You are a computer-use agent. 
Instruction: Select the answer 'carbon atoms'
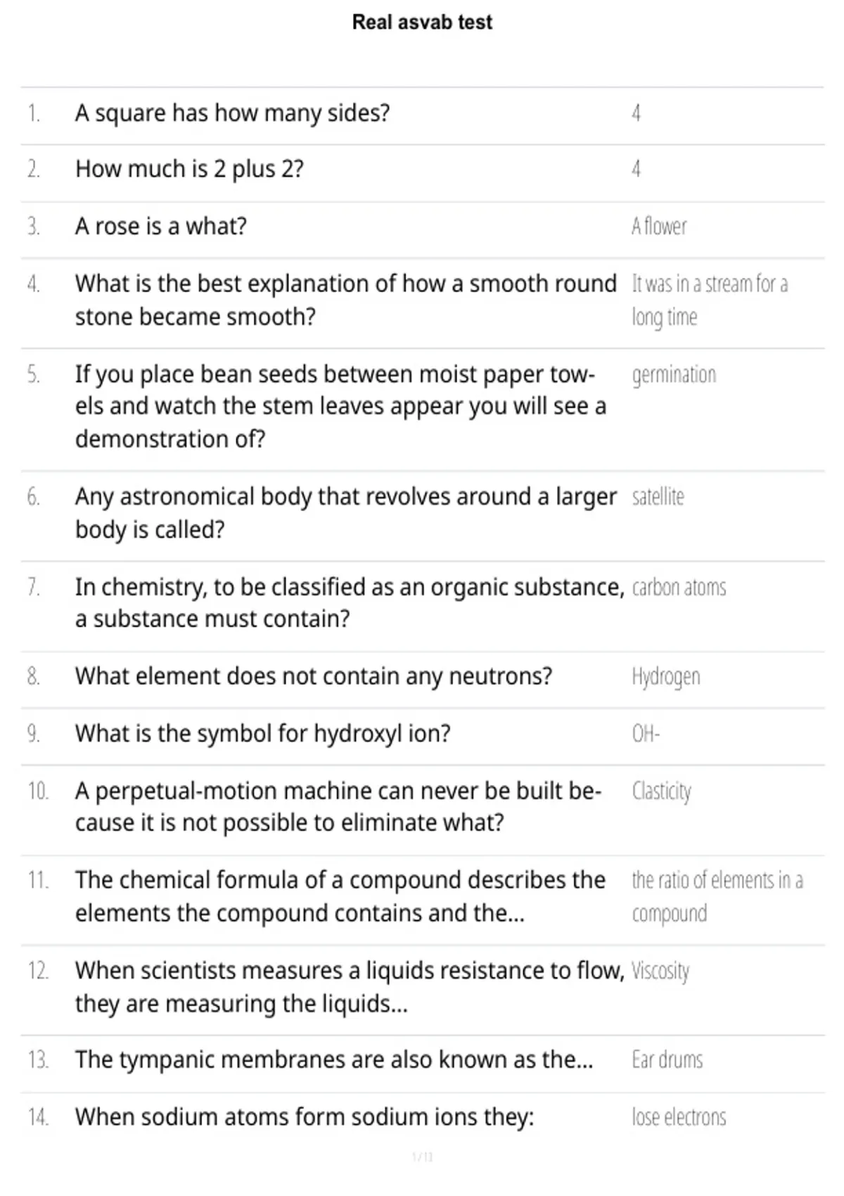coord(679,587)
